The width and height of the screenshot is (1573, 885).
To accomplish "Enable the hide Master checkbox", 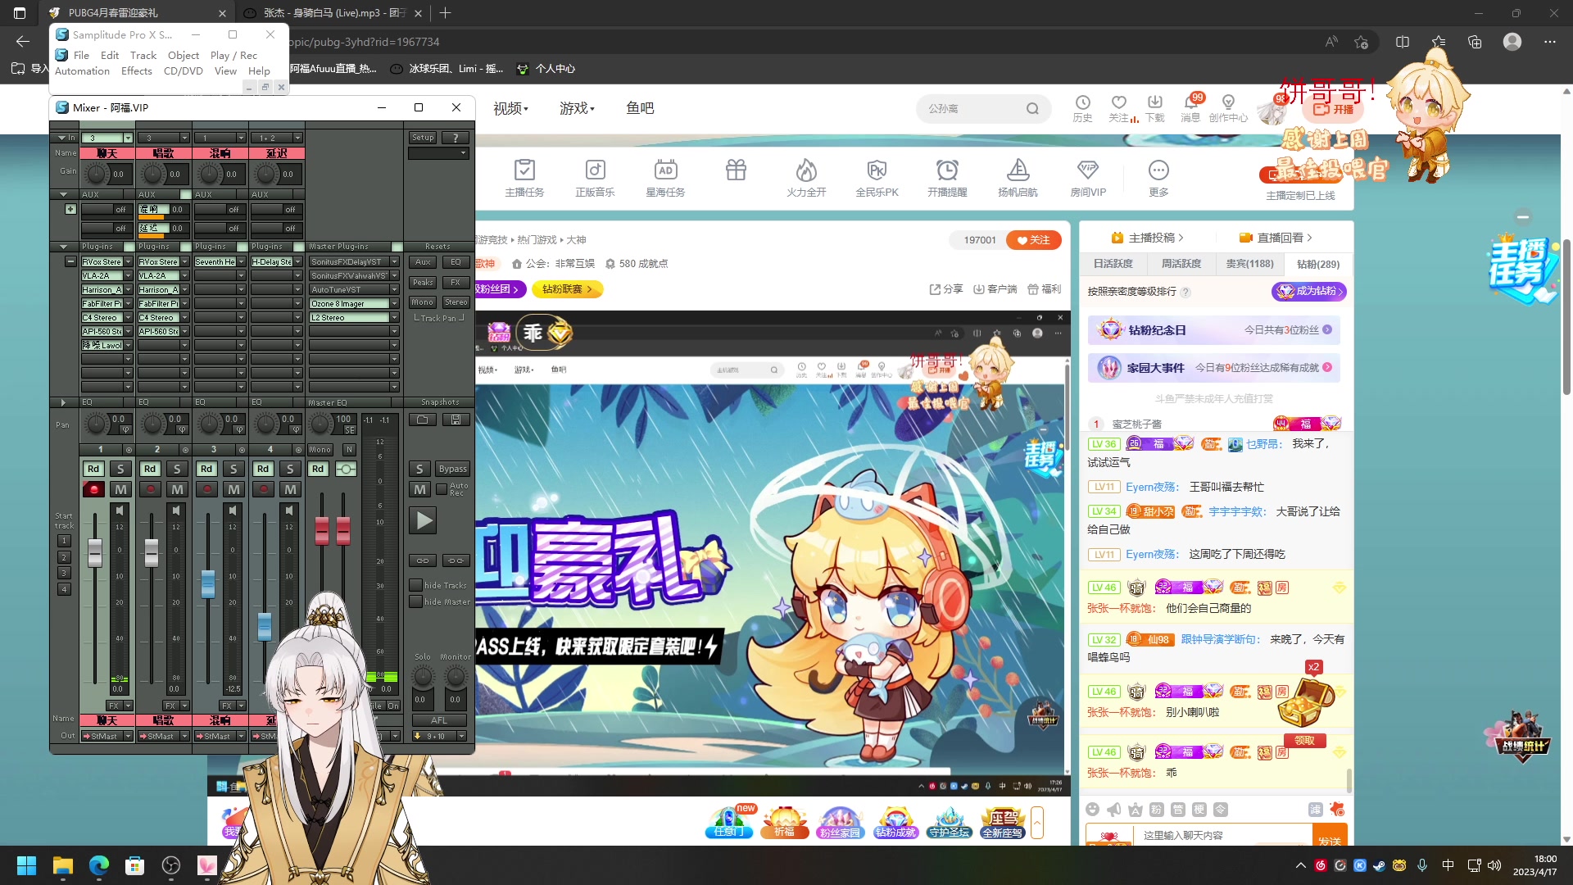I will pyautogui.click(x=415, y=601).
